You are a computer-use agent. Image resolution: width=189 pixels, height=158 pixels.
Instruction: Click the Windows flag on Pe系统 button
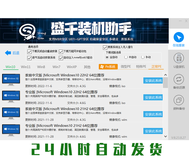pyautogui.click(x=102, y=67)
